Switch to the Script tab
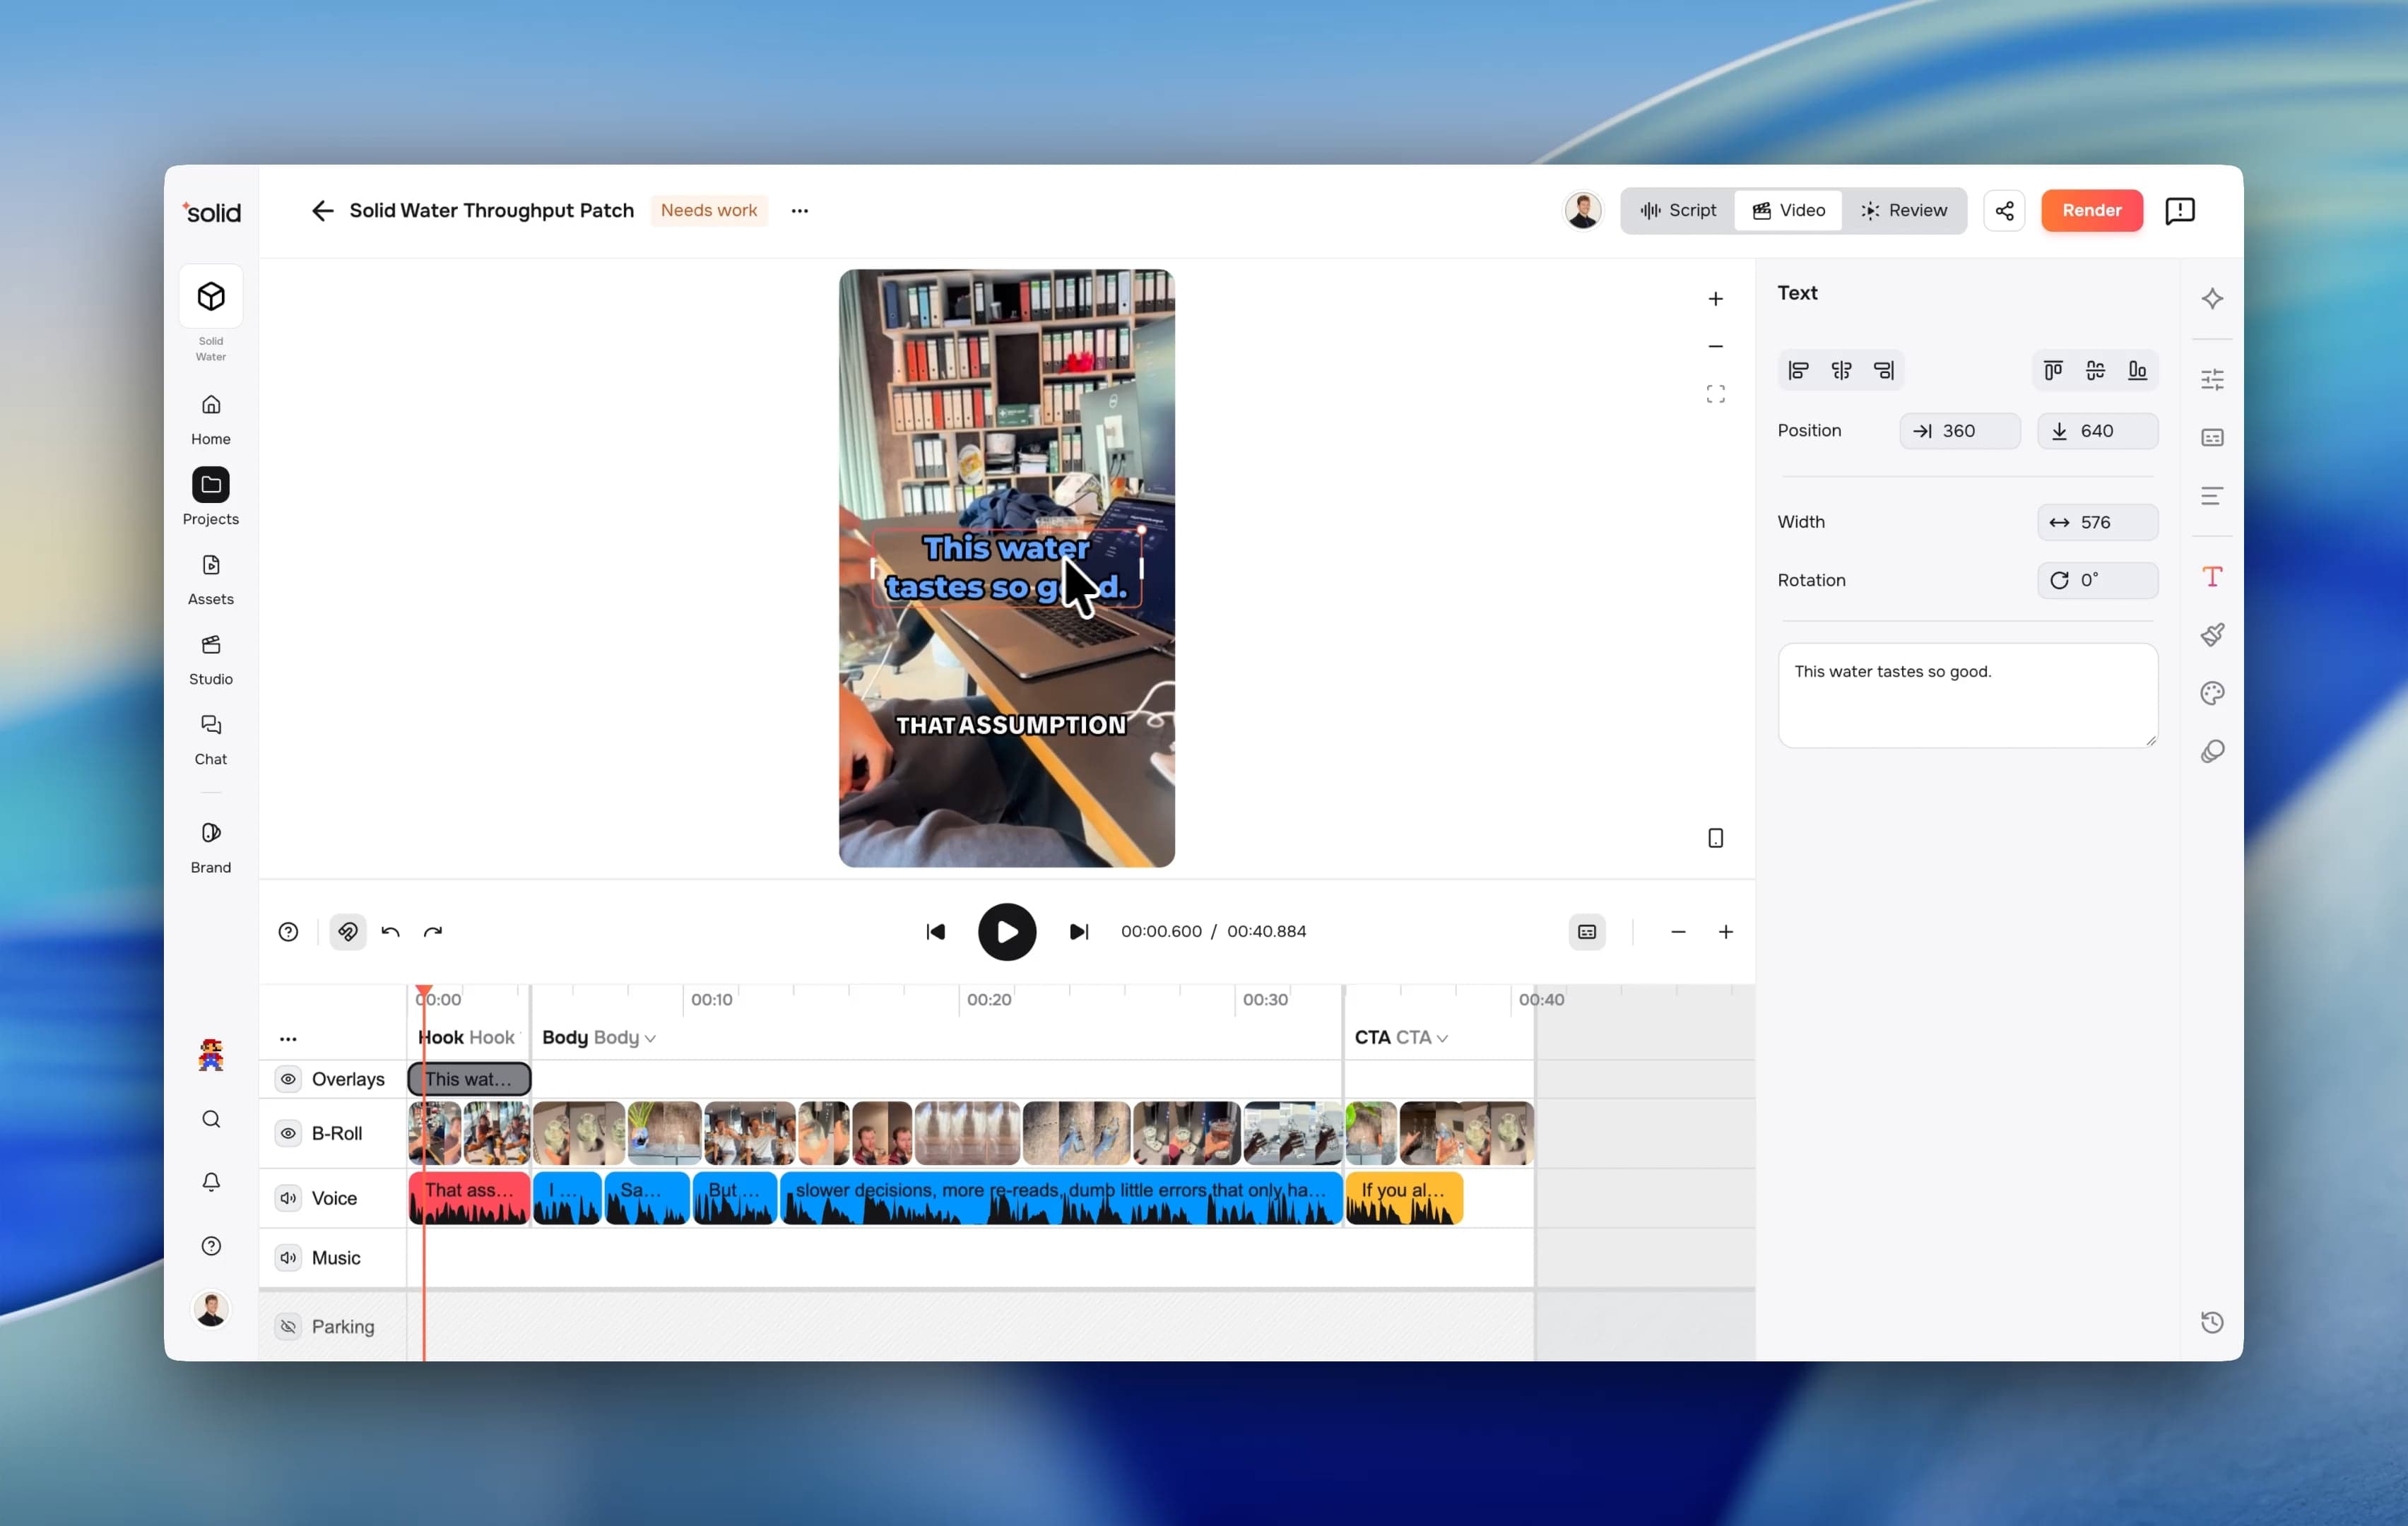Viewport: 2408px width, 1526px height. coord(1679,210)
